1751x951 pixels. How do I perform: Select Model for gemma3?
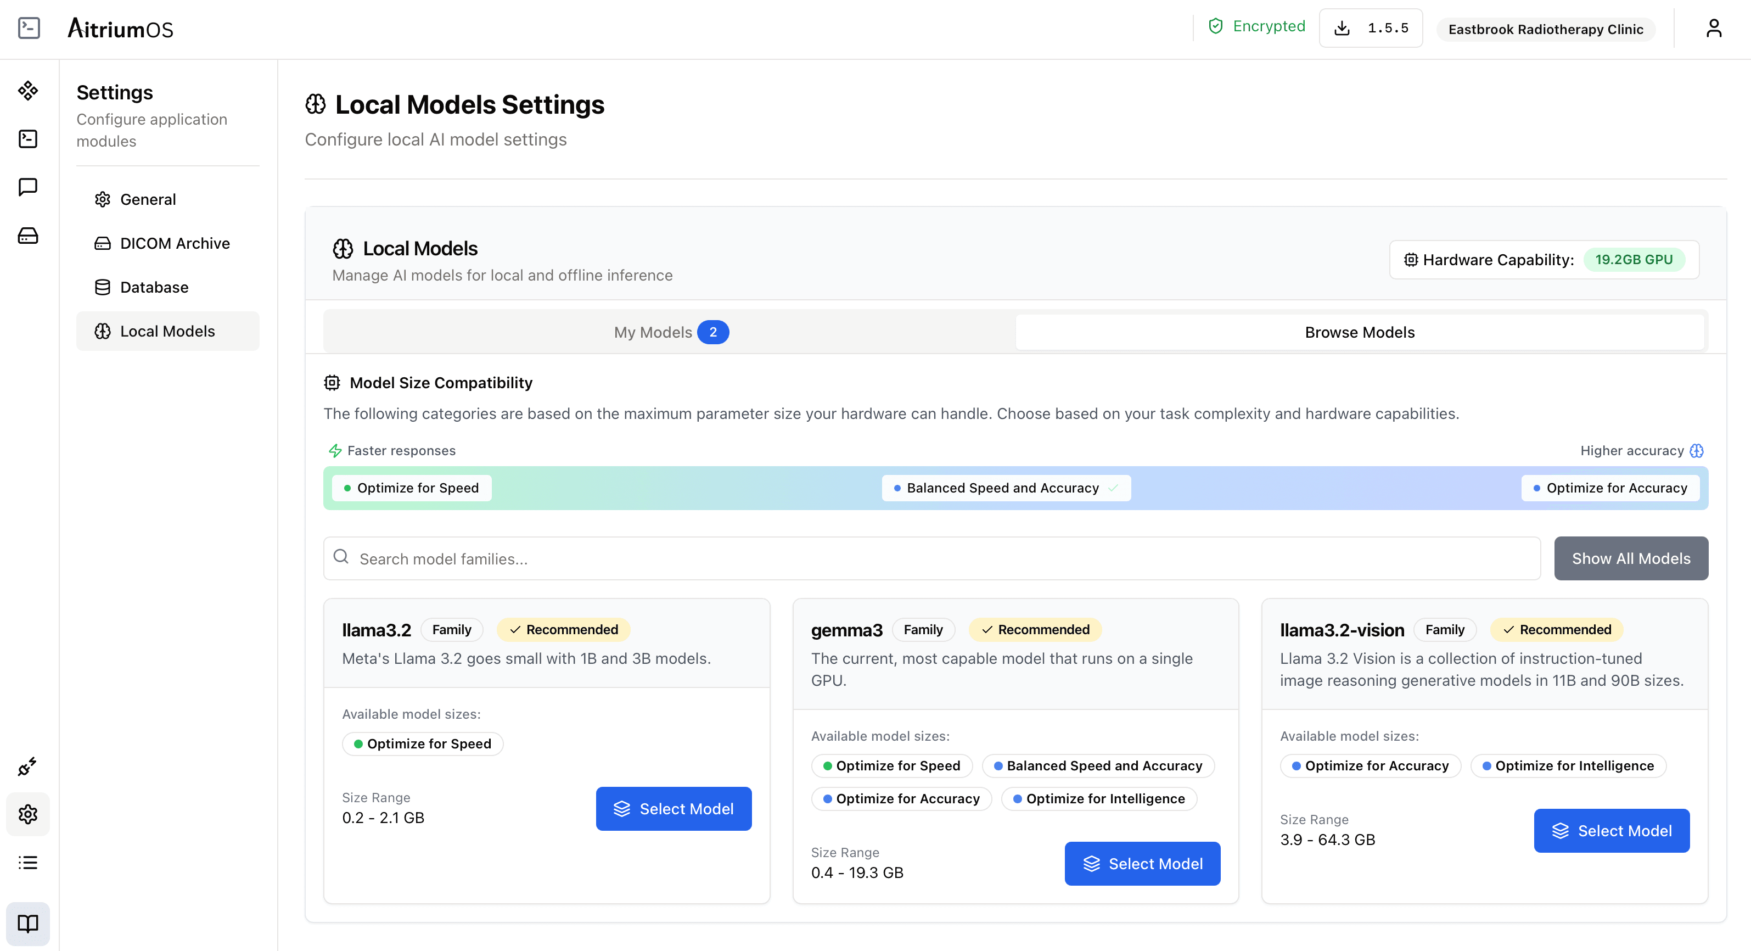[1142, 864]
